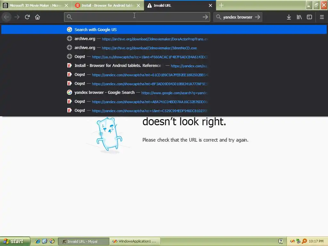Switch to Install - Browser for Android tab
The width and height of the screenshot is (328, 246).
108,5
